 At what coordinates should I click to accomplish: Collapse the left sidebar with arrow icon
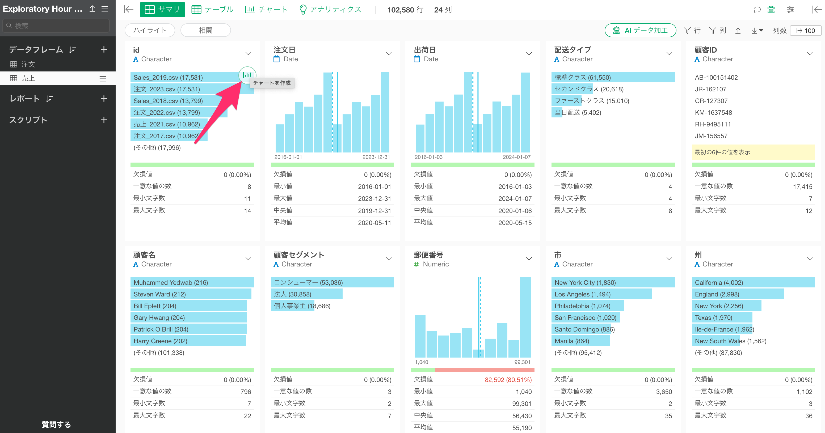(x=128, y=10)
